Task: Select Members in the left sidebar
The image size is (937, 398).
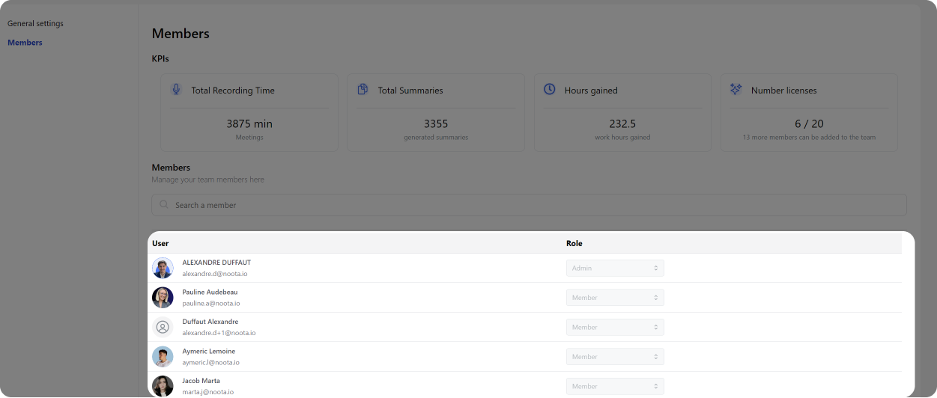Action: pos(25,43)
